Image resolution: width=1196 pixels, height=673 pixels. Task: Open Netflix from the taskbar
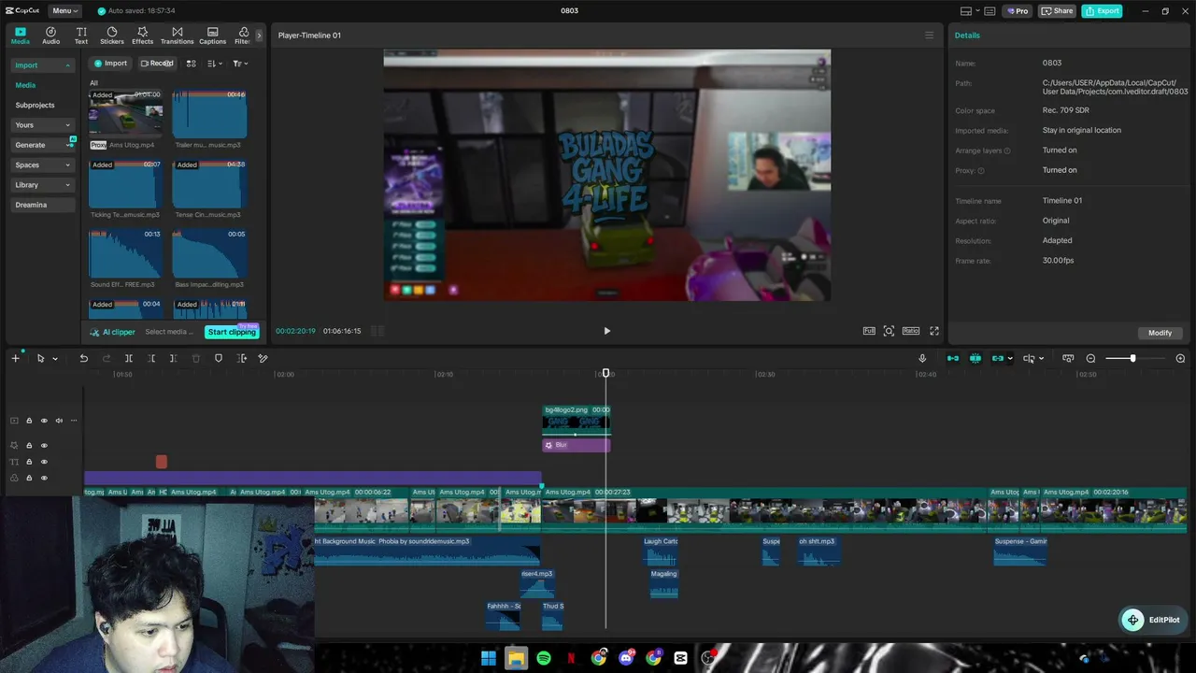571,658
